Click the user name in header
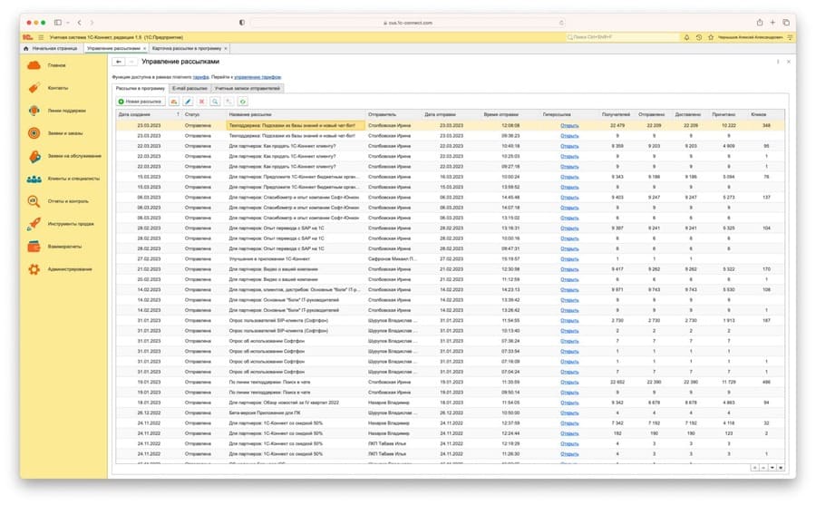816x505 pixels. 750,37
